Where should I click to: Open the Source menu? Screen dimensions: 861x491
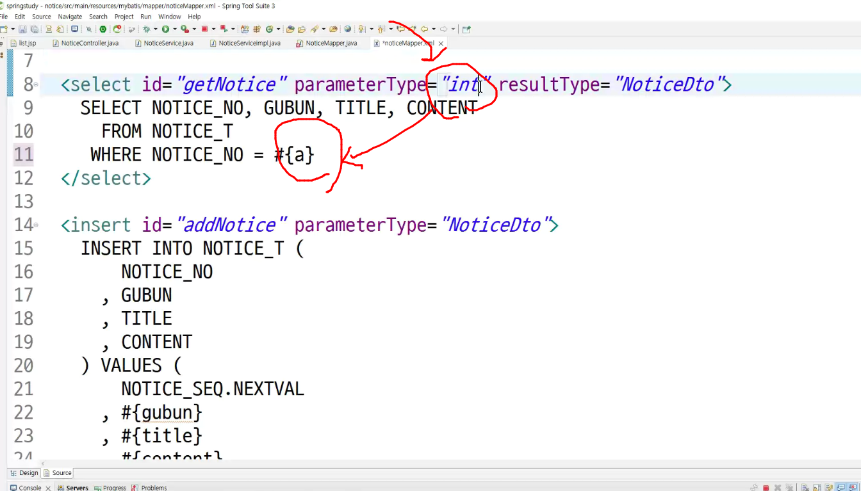tap(41, 17)
